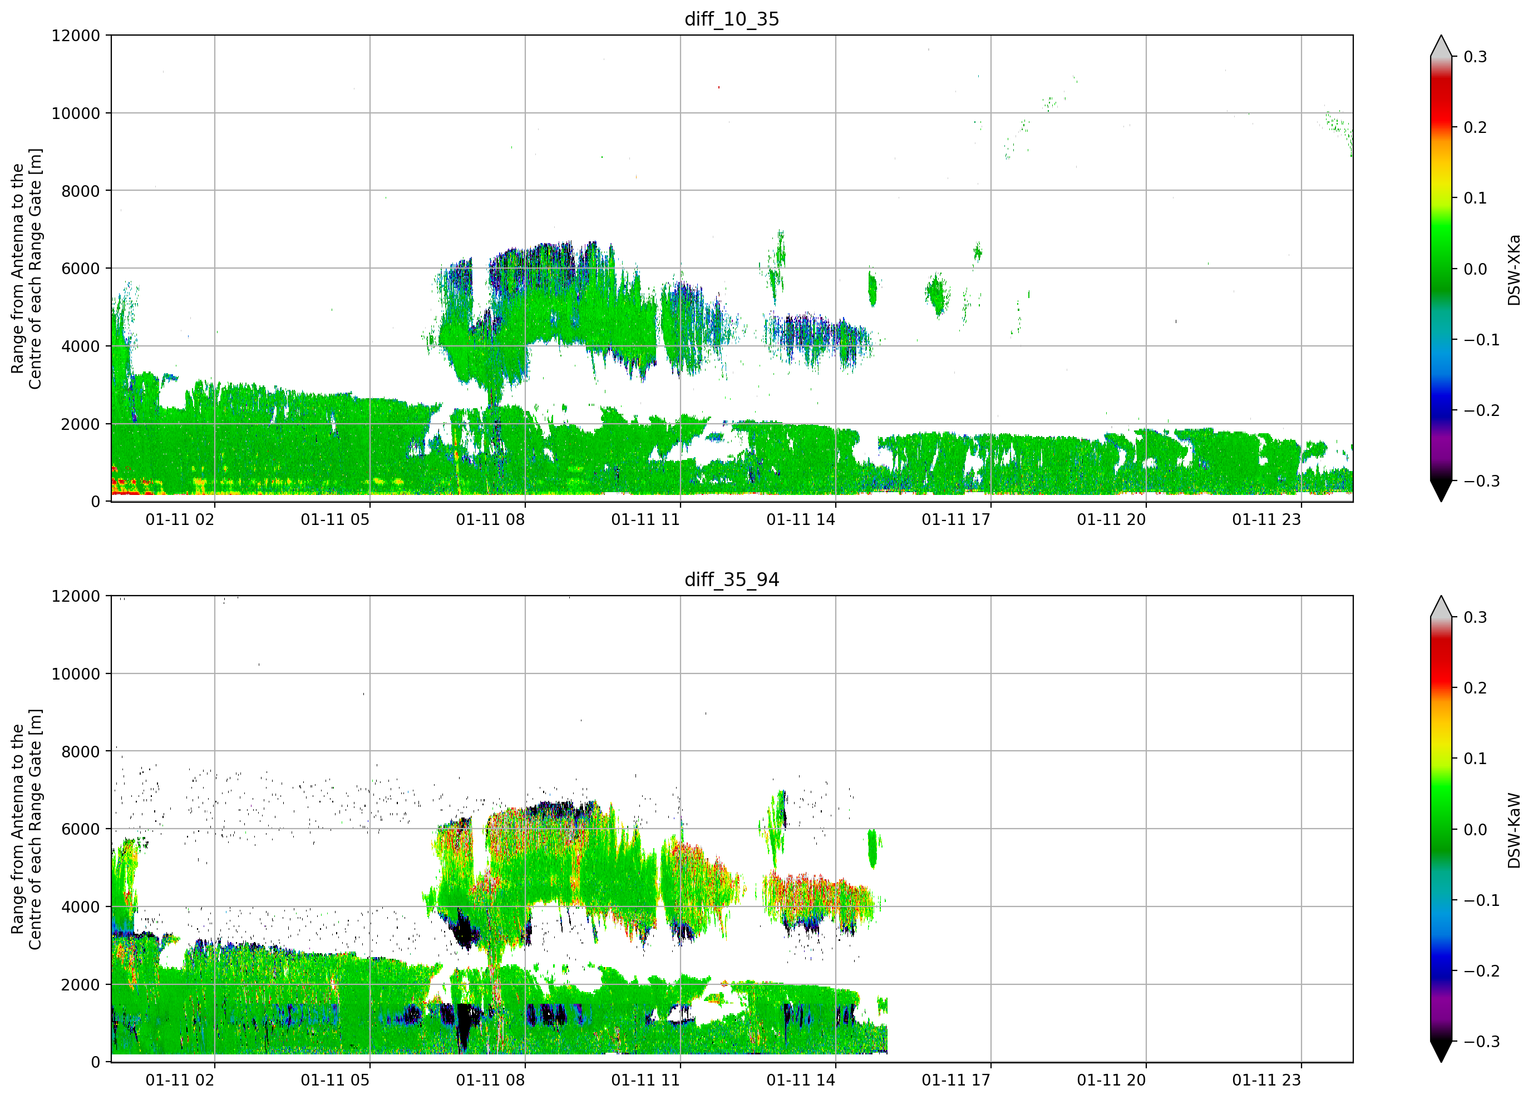
Task: Click the bottom colorbar upper gray arrow
Action: pyautogui.click(x=1441, y=607)
